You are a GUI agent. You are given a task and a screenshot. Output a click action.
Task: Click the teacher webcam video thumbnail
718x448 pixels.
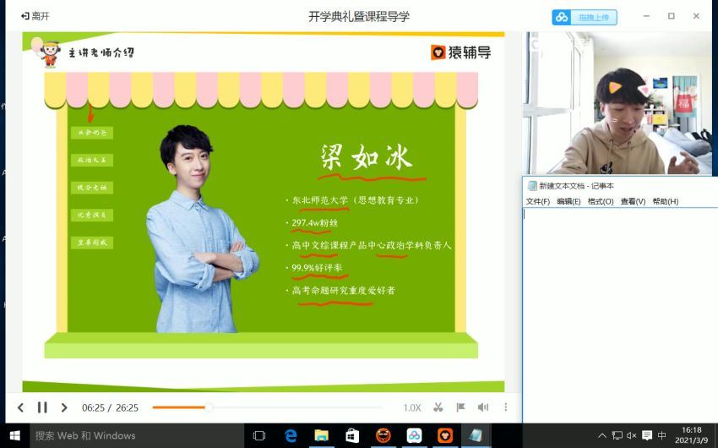point(617,103)
